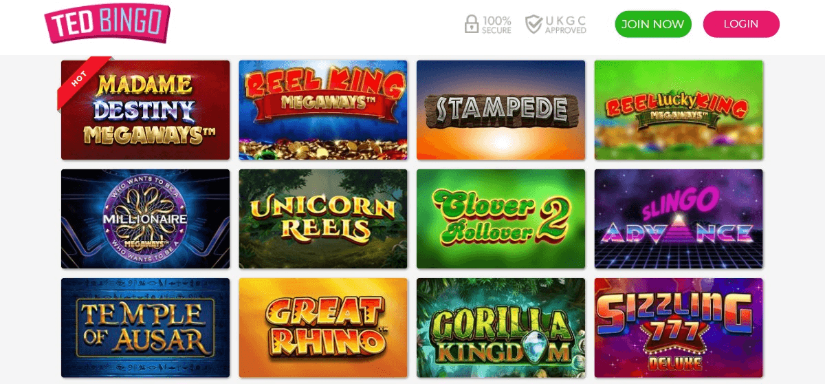Open Gorilla Kingdom game tile
The height and width of the screenshot is (384, 825).
(x=500, y=328)
